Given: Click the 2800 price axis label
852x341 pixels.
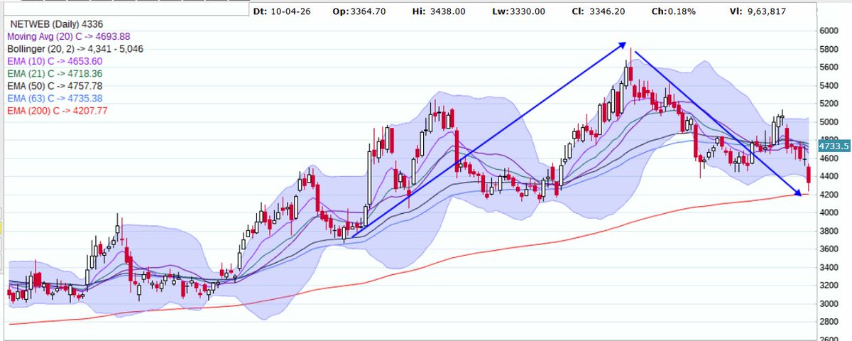Looking at the screenshot, I should click(829, 323).
